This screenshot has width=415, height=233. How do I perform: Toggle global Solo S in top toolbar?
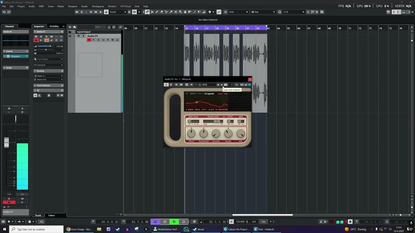81,12
